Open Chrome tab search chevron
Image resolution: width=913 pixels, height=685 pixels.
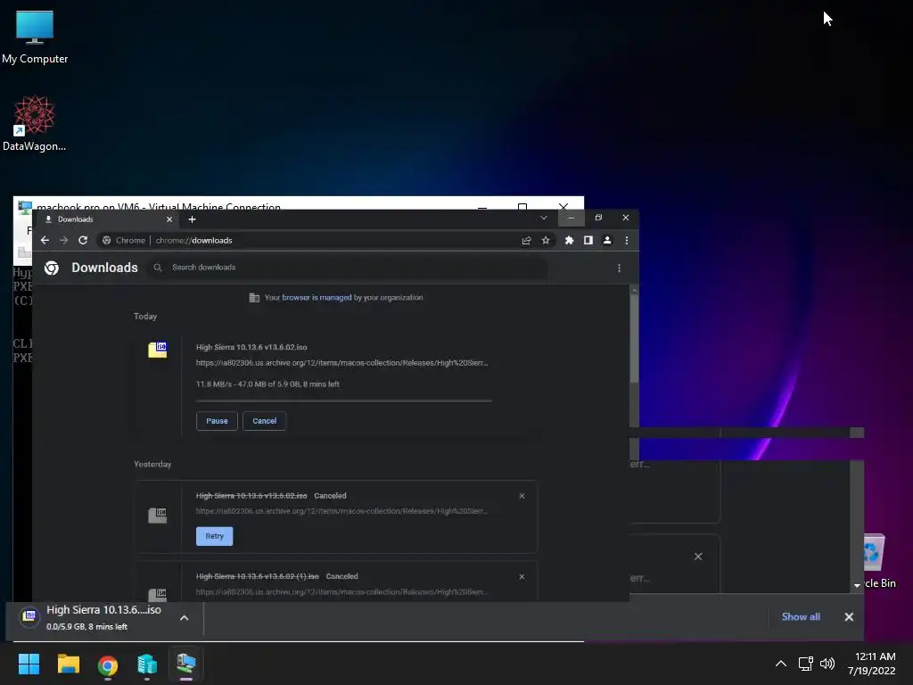click(543, 218)
